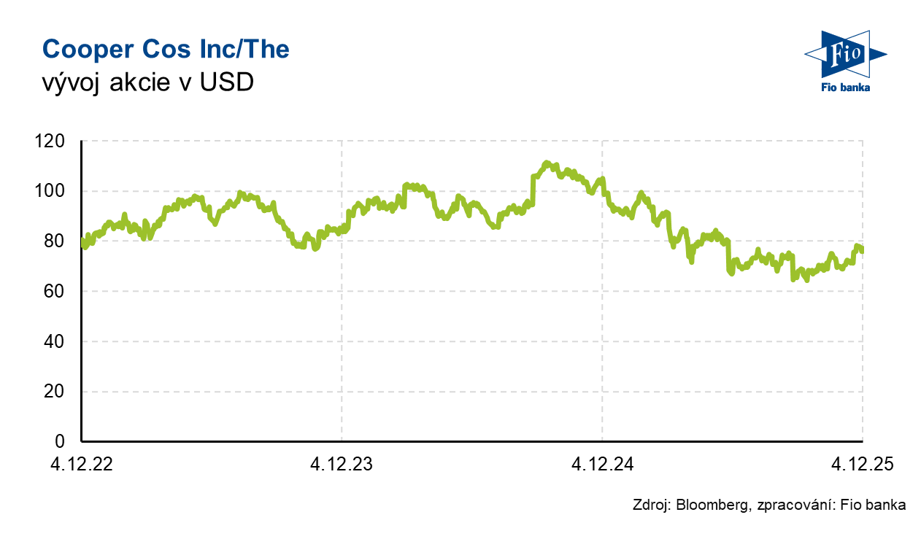
Task: Click the highest peak of the green line
Action: [546, 163]
